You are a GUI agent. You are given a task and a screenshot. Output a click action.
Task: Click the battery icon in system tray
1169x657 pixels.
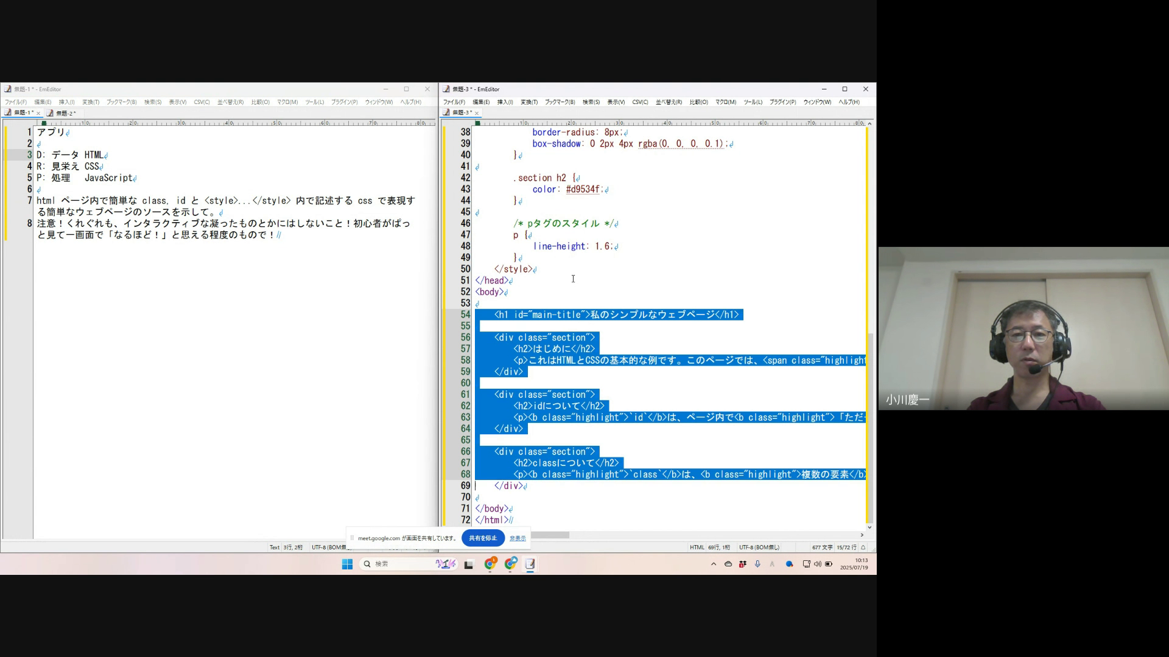pos(829,564)
